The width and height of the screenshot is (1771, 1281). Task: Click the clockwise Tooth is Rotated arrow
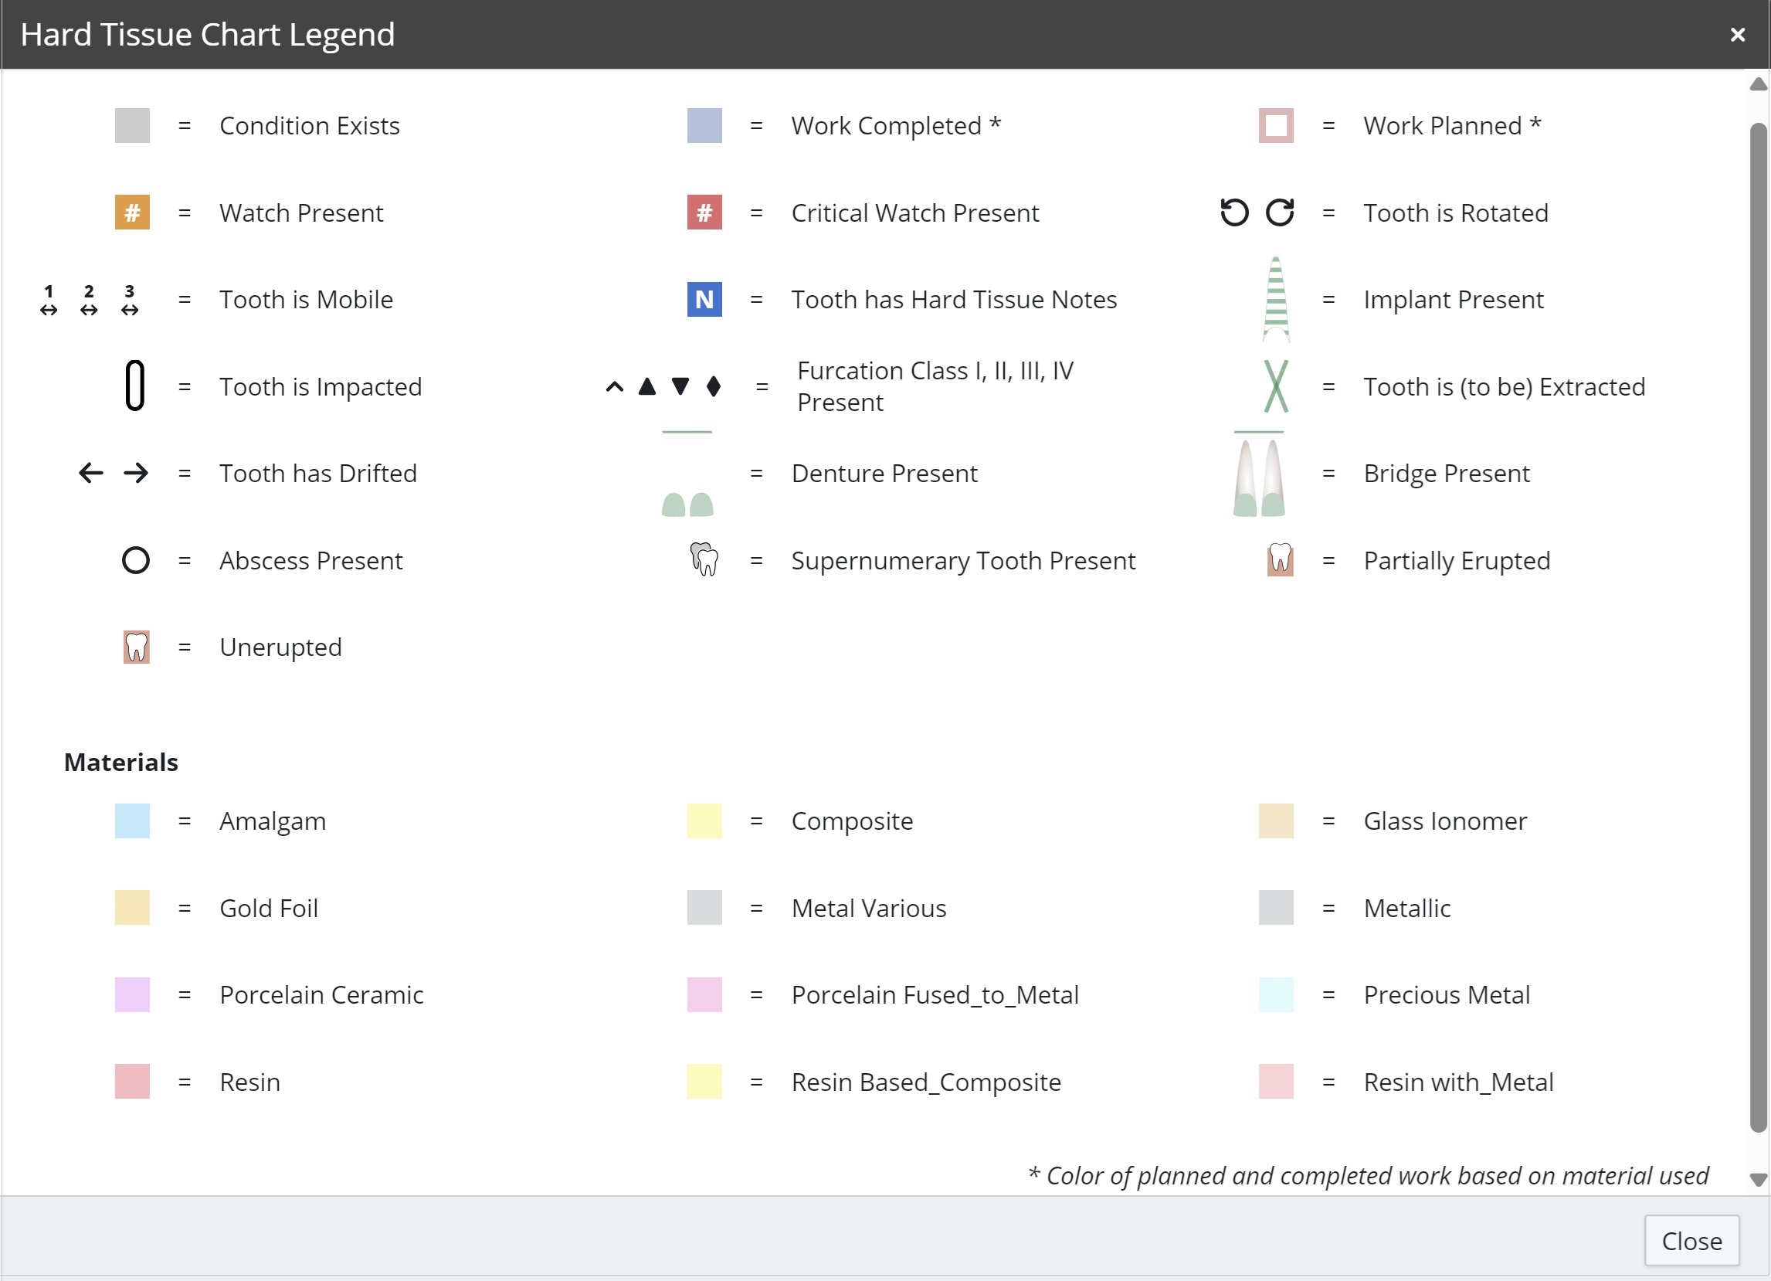coord(1280,212)
